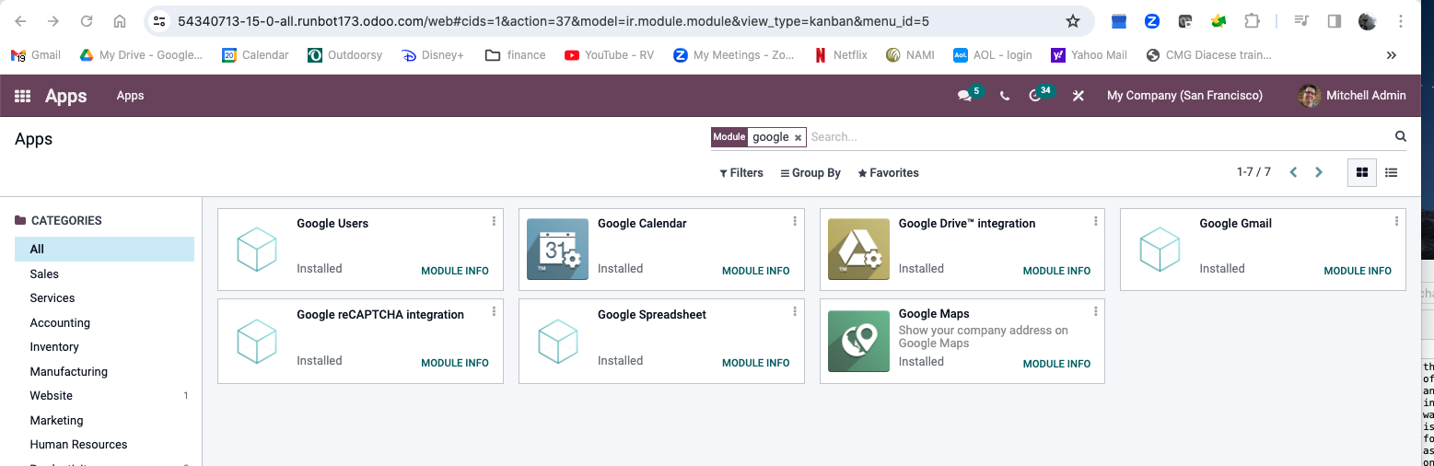Select the Sales category
Image resolution: width=1434 pixels, height=466 pixels.
click(104, 274)
